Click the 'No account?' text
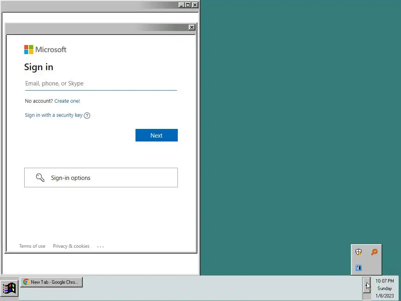 pyautogui.click(x=39, y=101)
